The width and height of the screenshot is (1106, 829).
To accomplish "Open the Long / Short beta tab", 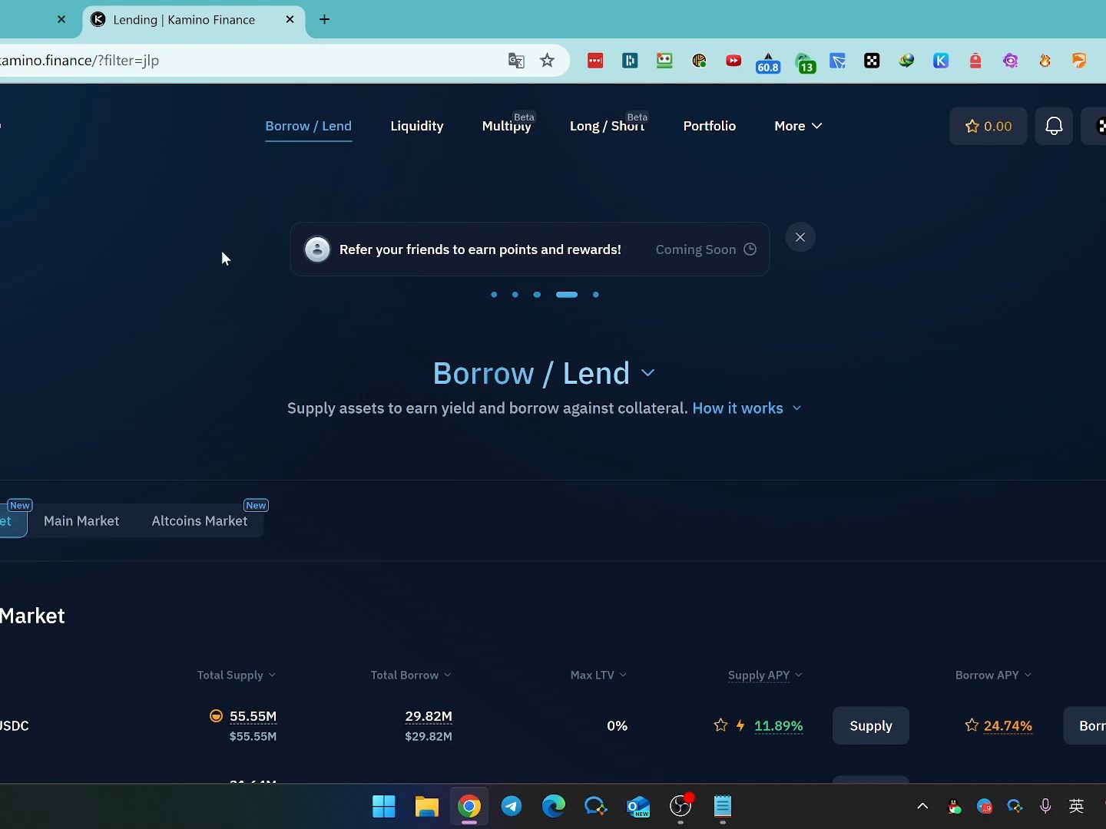I will (608, 125).
